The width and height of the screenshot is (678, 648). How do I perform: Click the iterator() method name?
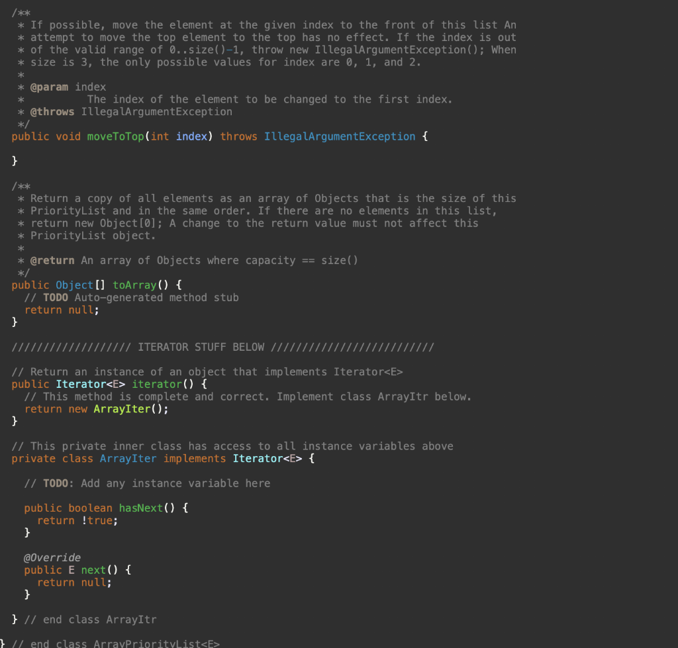pyautogui.click(x=157, y=385)
